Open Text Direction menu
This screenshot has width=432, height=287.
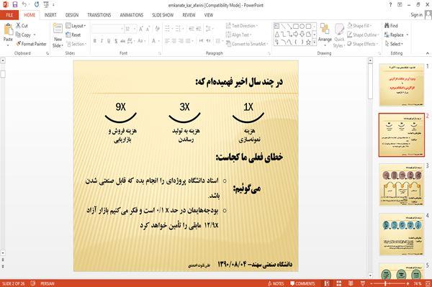point(242,26)
